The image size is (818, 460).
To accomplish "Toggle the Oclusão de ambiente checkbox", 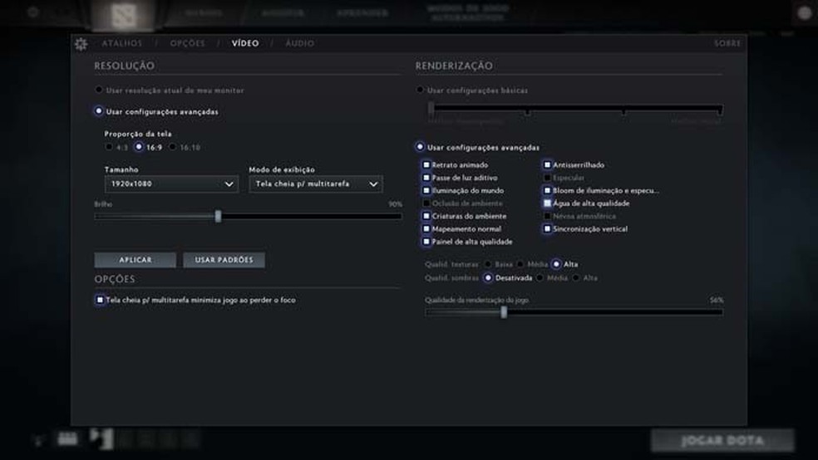I will tap(426, 203).
